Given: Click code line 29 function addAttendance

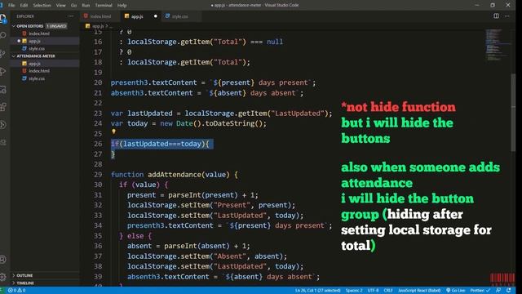Looking at the screenshot, I should (x=174, y=174).
